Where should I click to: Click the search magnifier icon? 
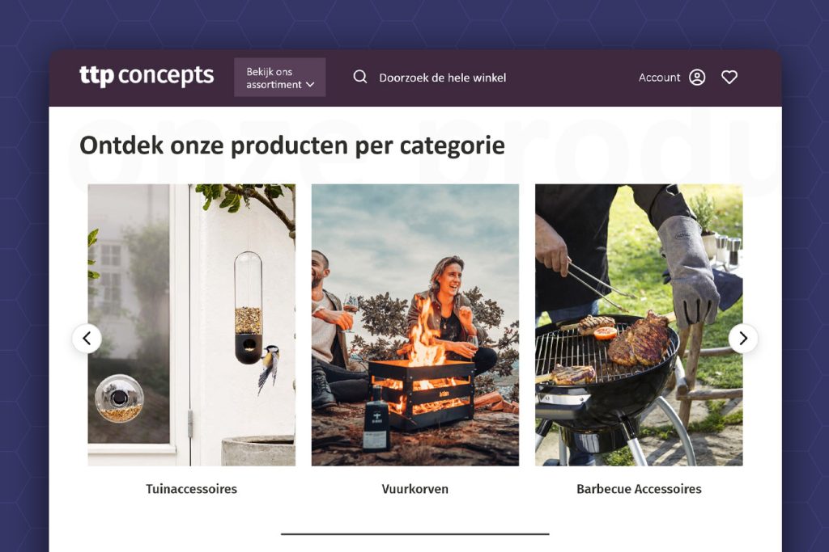tap(360, 77)
